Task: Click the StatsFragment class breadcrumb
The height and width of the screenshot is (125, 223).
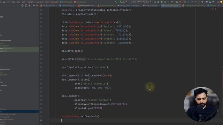Action: [x=66, y=2]
